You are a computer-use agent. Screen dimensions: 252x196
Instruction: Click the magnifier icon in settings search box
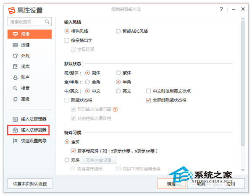(x=47, y=21)
